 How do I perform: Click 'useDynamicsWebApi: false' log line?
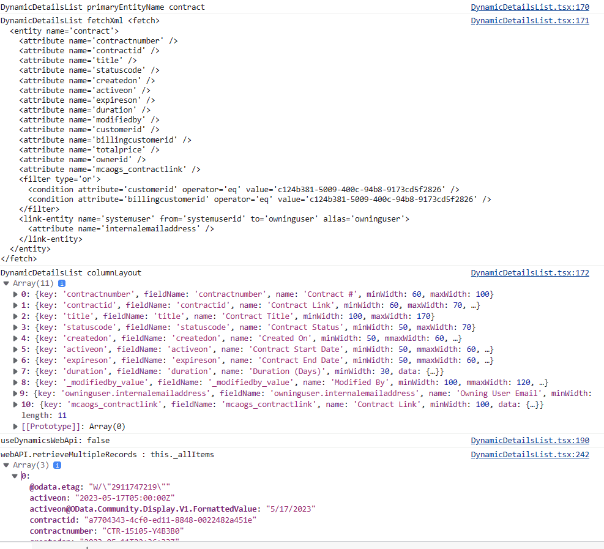pyautogui.click(x=55, y=440)
